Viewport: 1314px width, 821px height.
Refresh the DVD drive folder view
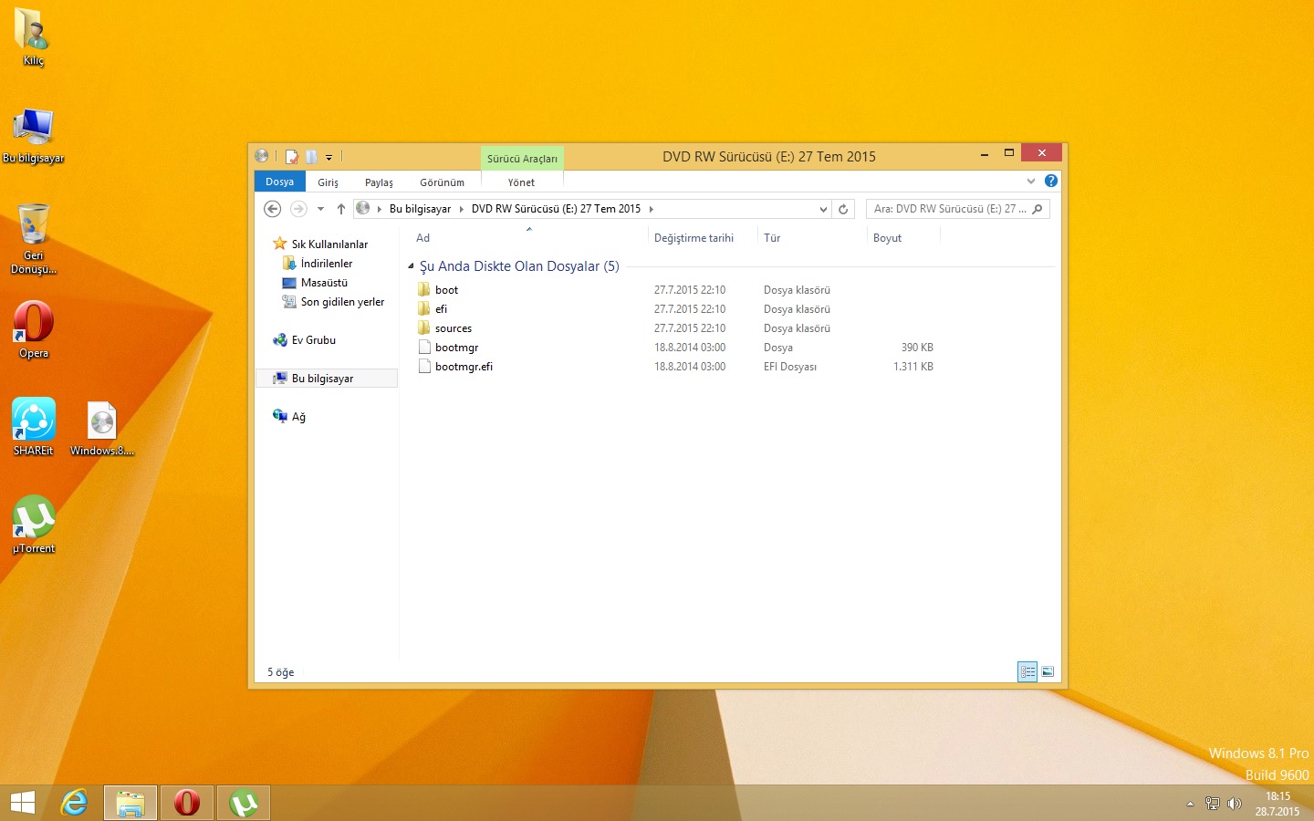pyautogui.click(x=843, y=209)
